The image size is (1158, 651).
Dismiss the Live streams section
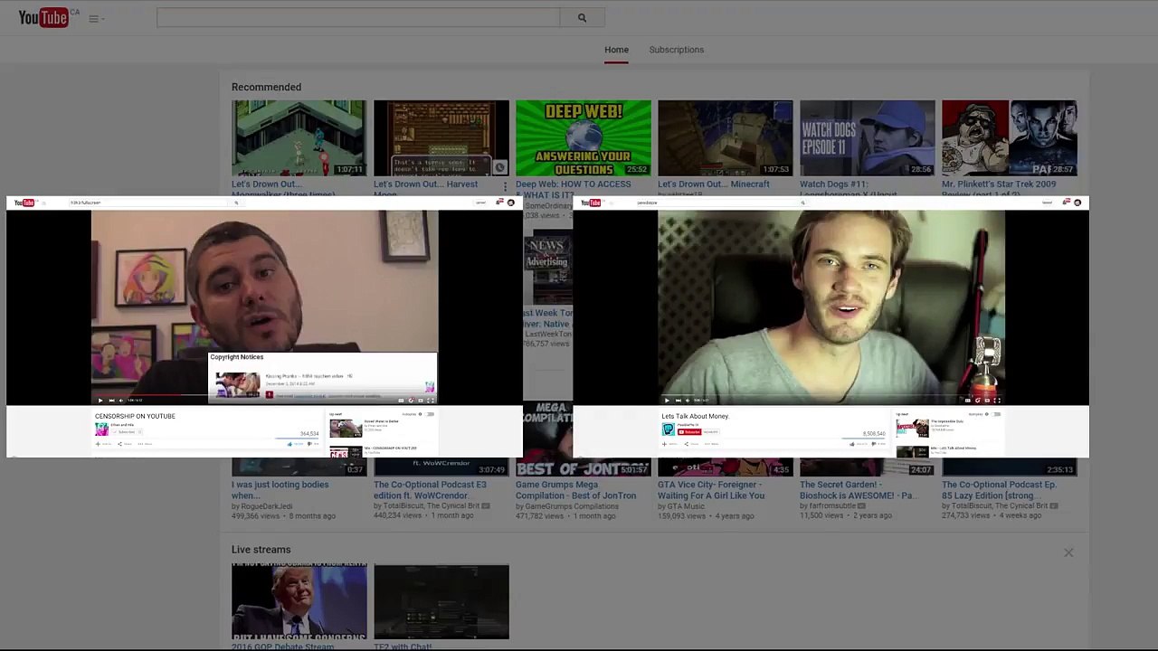click(x=1068, y=552)
